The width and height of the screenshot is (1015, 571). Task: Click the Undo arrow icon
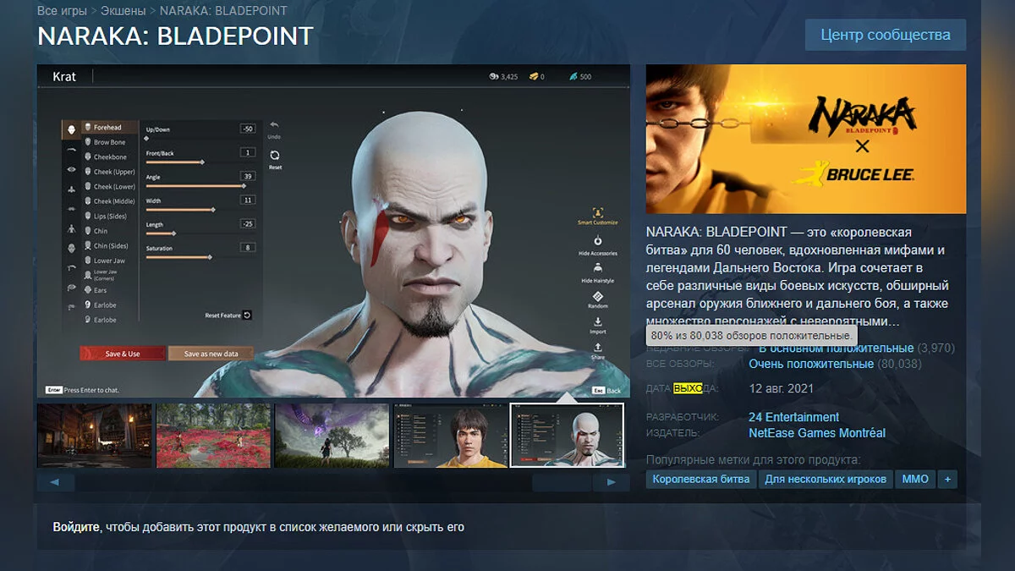click(274, 126)
